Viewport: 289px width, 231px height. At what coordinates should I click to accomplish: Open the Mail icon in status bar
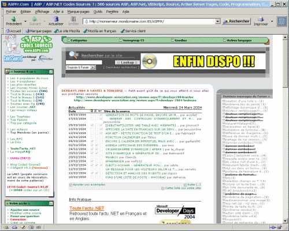tap(14, 228)
